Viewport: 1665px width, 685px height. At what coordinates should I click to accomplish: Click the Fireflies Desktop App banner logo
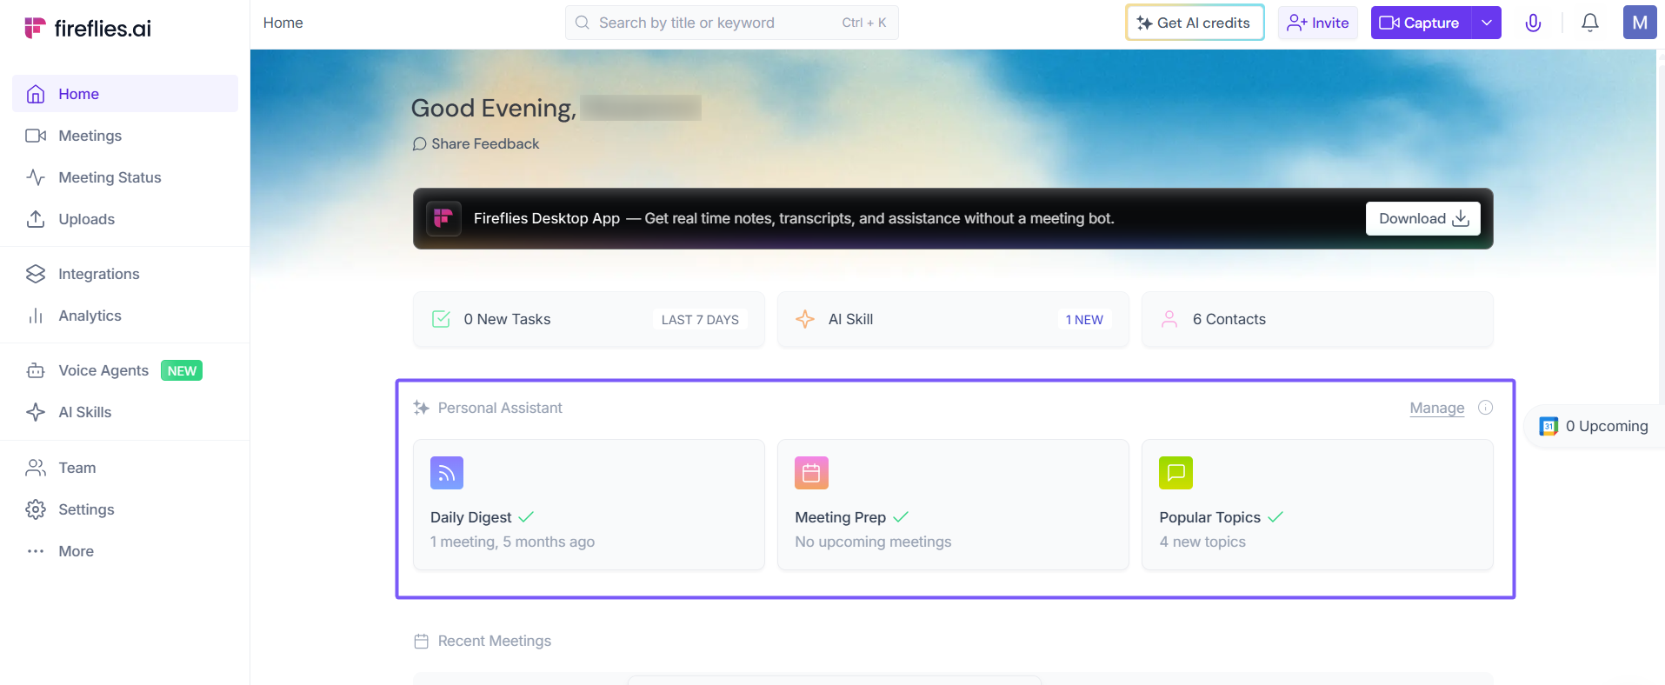coord(443,218)
